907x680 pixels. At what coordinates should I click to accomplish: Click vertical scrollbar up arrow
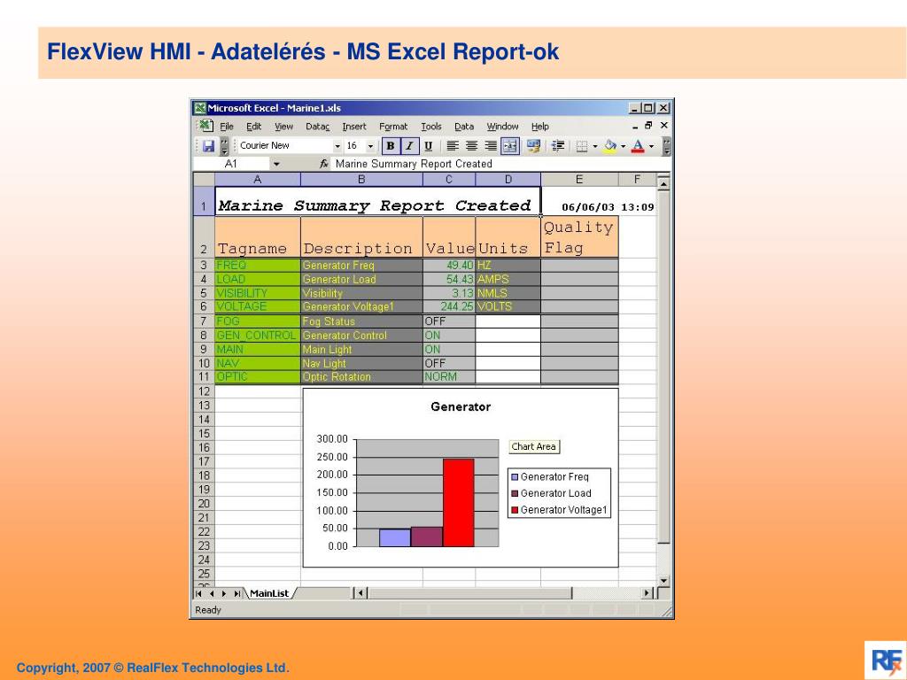click(663, 183)
